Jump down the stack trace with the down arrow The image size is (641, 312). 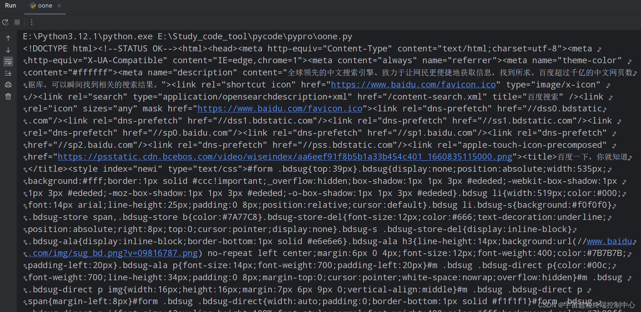point(8,50)
